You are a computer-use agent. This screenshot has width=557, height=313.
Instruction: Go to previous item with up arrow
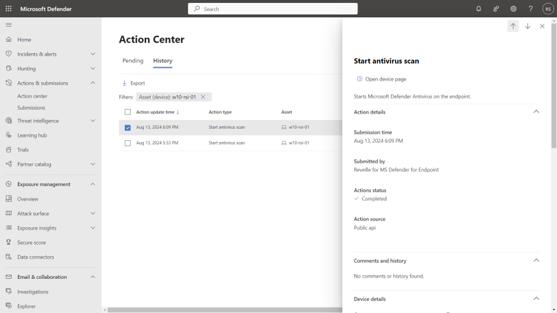point(513,26)
